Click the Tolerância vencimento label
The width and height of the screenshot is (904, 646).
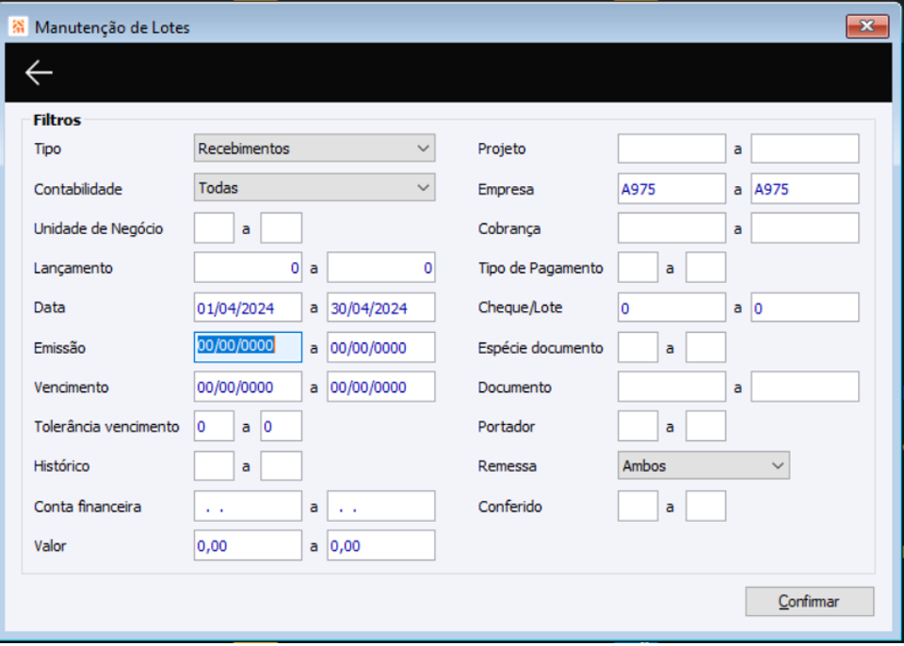106,427
